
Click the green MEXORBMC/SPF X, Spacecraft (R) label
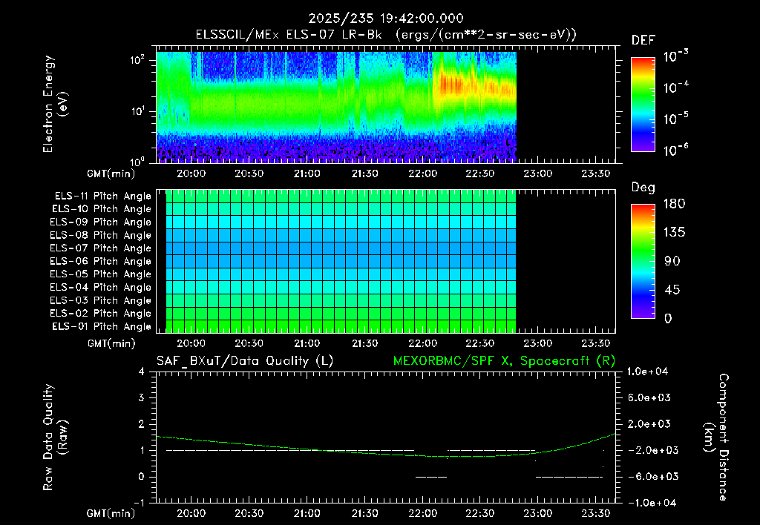[x=504, y=361]
